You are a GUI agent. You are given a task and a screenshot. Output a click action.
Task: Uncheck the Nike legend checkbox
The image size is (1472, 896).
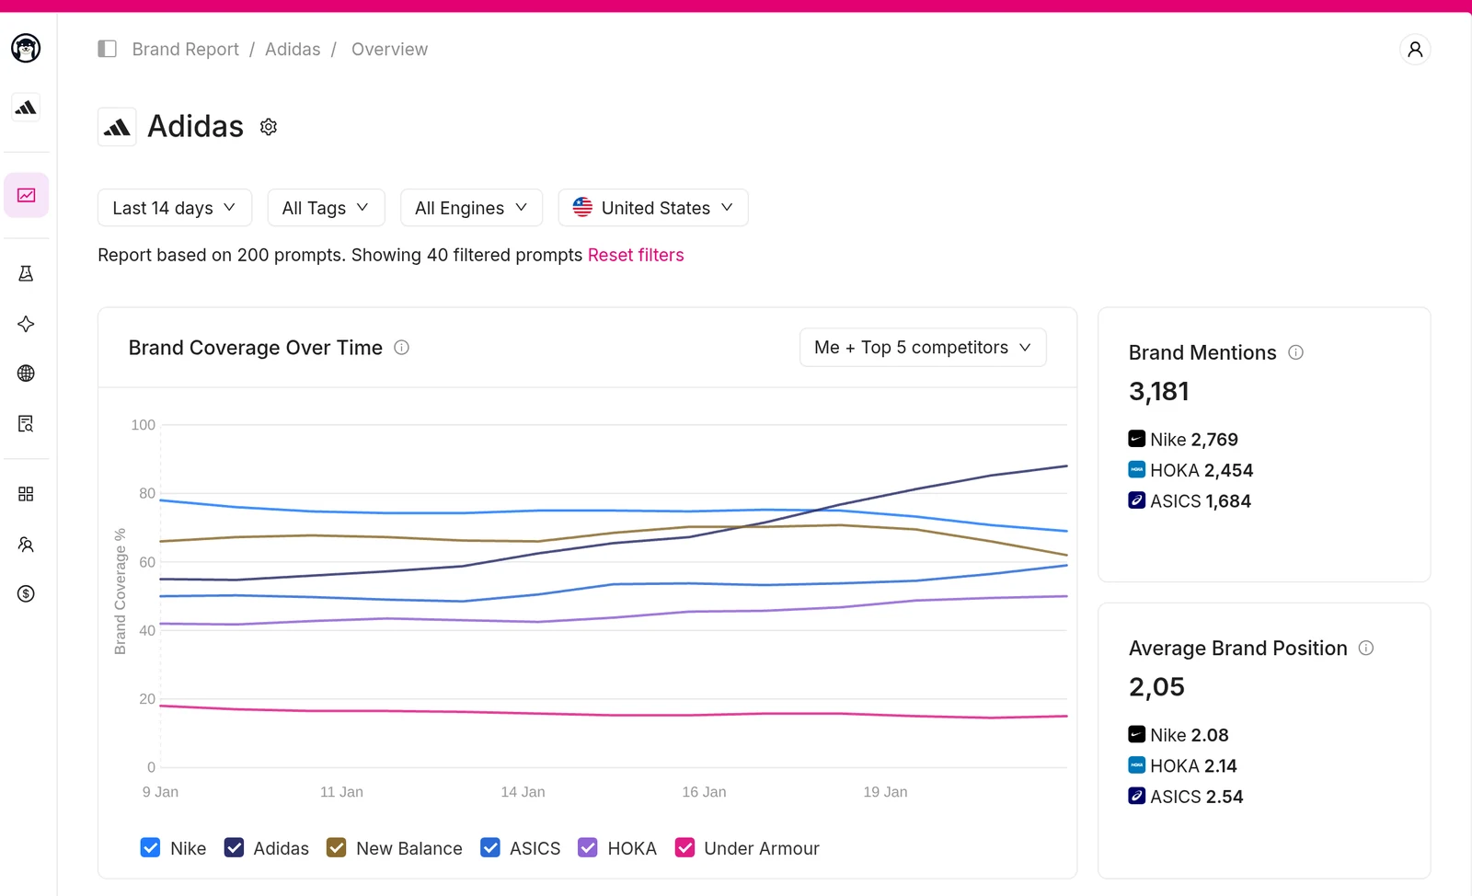click(150, 847)
